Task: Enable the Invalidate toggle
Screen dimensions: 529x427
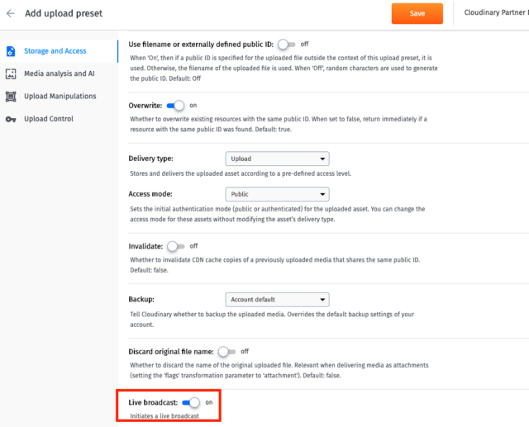Action: click(176, 246)
